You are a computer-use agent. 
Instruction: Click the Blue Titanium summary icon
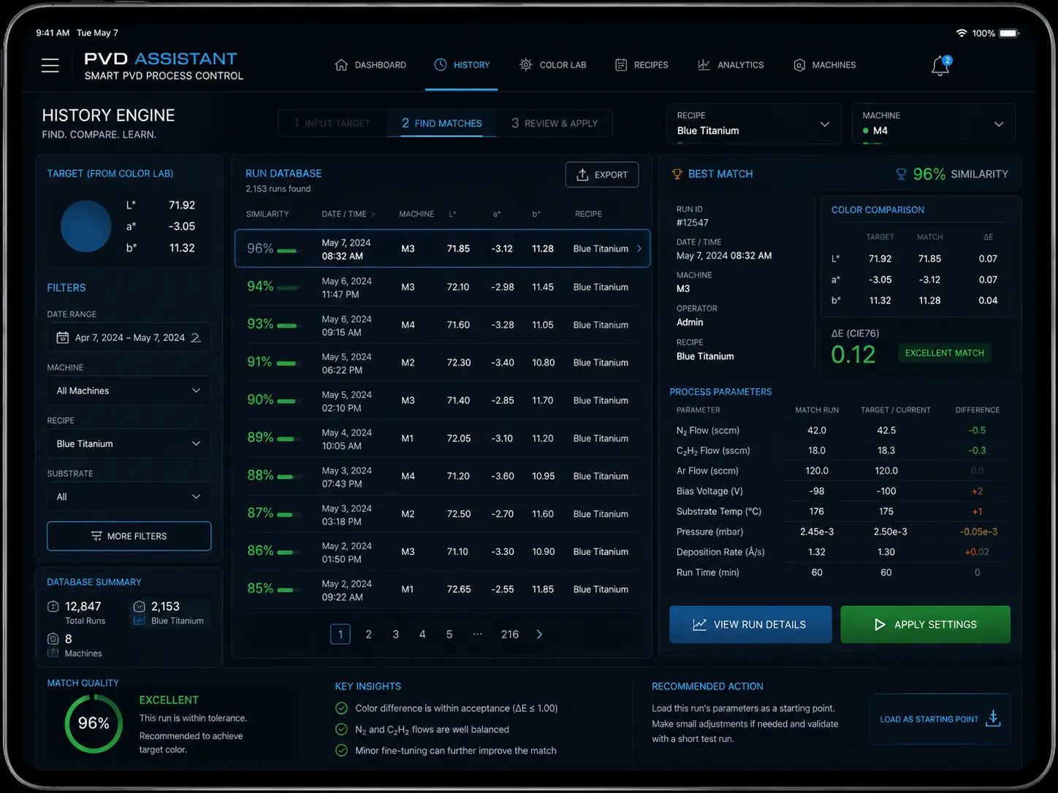pos(140,607)
